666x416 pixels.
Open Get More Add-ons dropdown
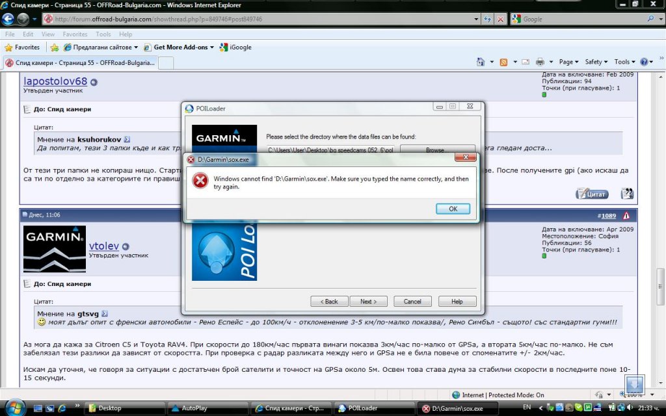[179, 47]
